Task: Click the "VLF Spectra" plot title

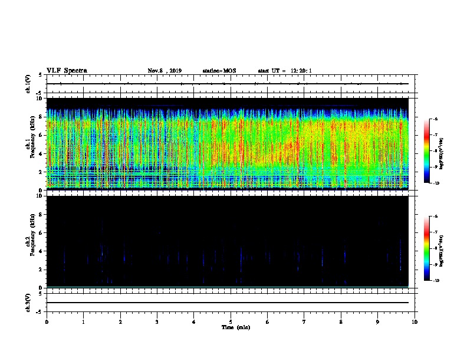Action: click(x=67, y=71)
